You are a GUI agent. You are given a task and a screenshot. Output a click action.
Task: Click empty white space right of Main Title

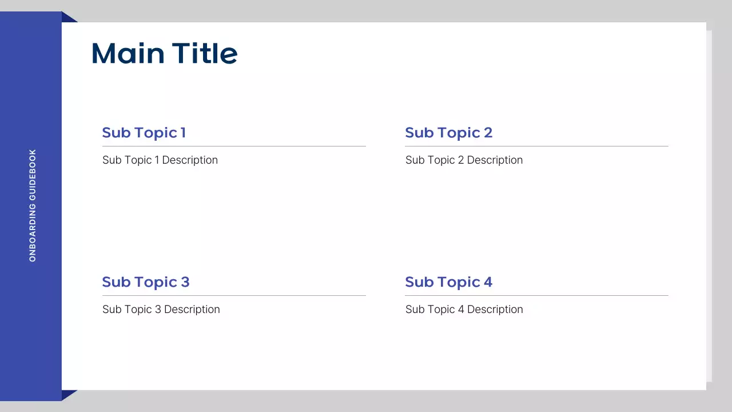(x=457, y=53)
